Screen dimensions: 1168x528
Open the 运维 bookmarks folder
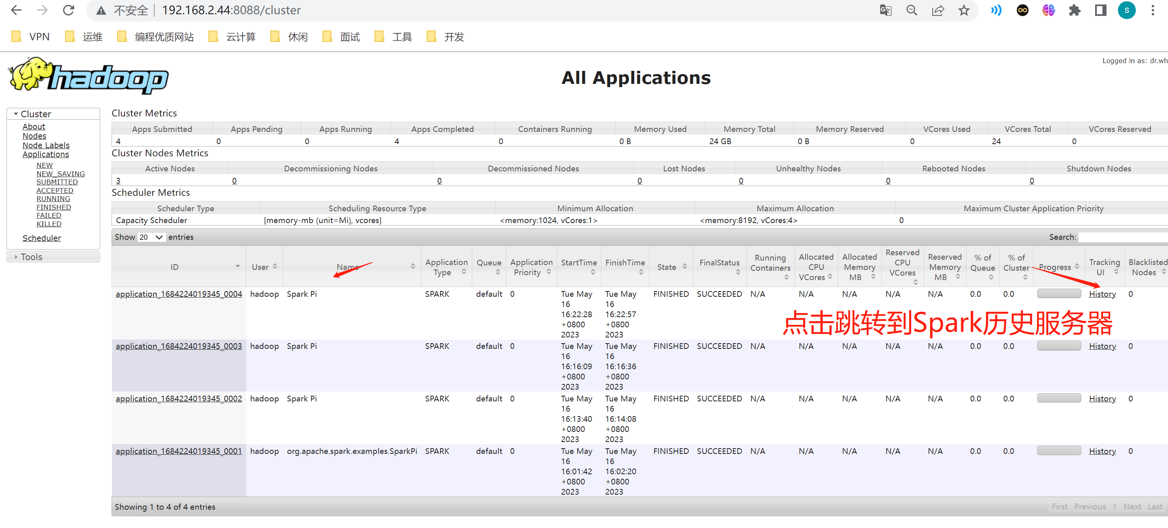click(x=84, y=37)
